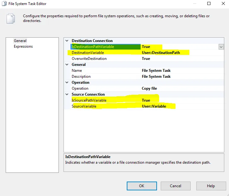Click the General section header text in grid
Image resolution: width=229 pixels, height=196 pixels.
pos(79,65)
